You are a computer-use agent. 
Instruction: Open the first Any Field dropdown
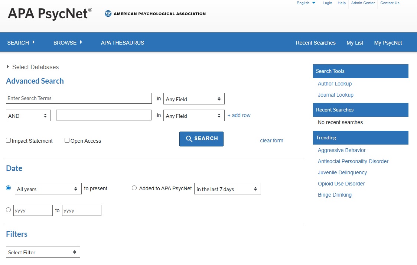194,99
